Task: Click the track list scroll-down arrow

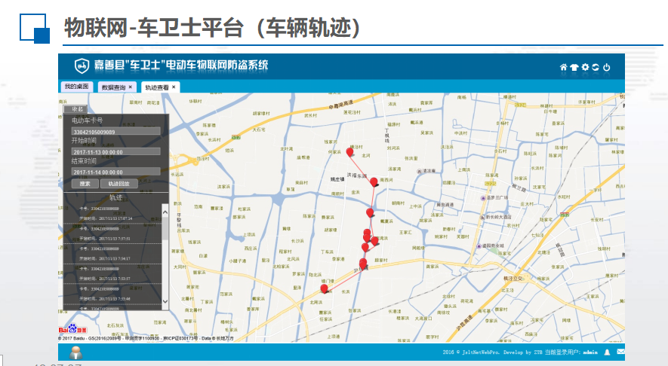Action: 165,301
